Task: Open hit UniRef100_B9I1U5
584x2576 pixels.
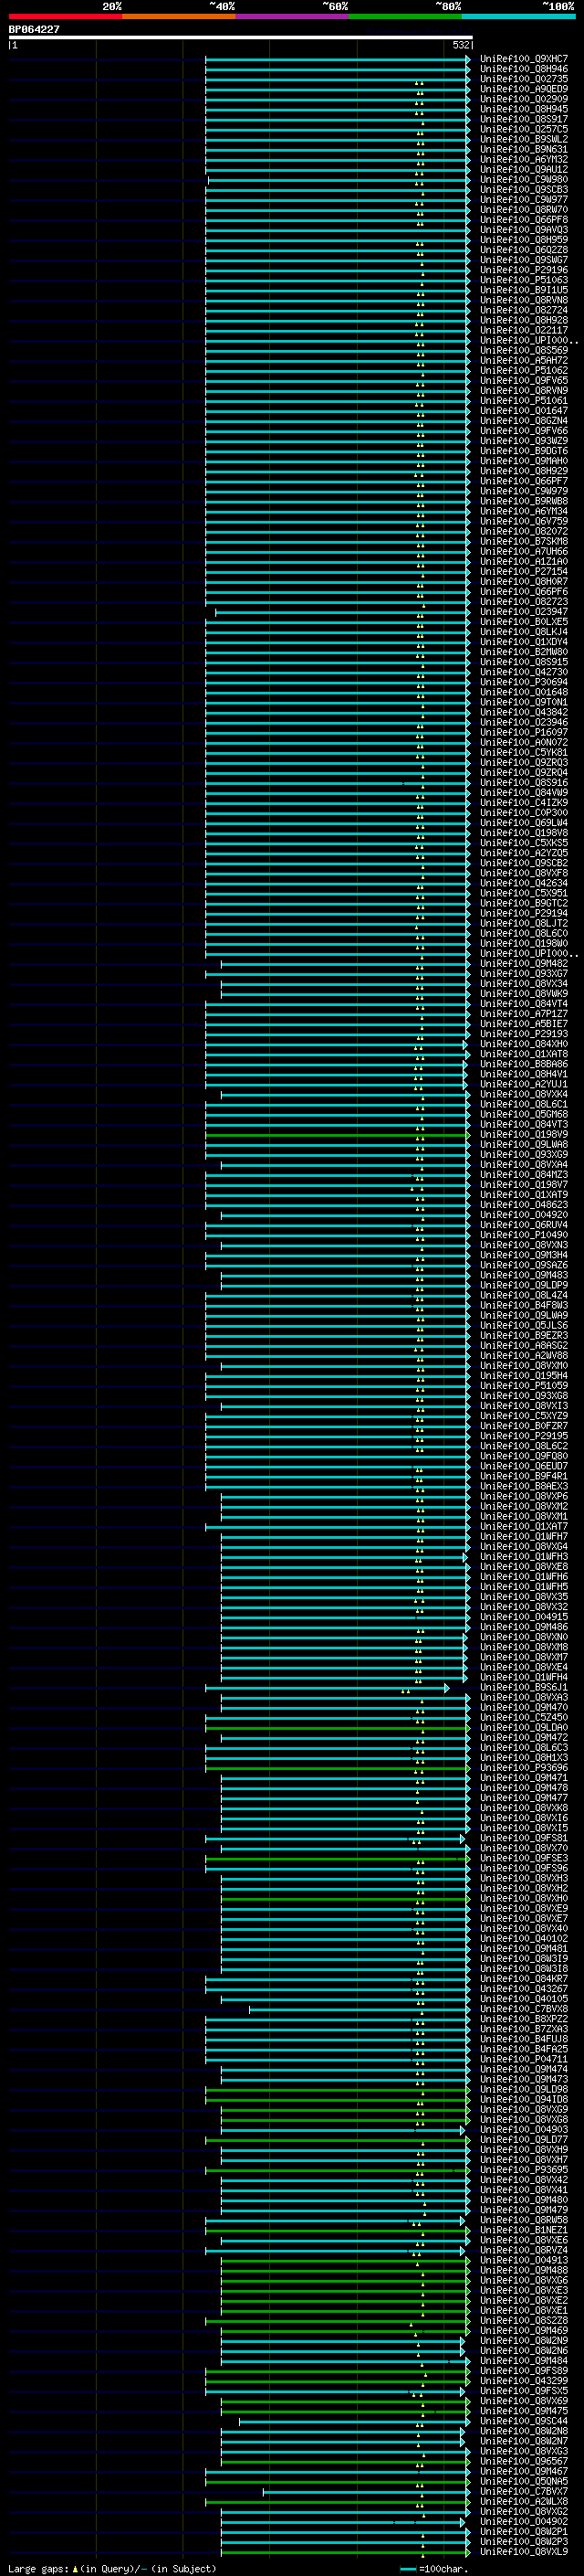Action: (524, 290)
